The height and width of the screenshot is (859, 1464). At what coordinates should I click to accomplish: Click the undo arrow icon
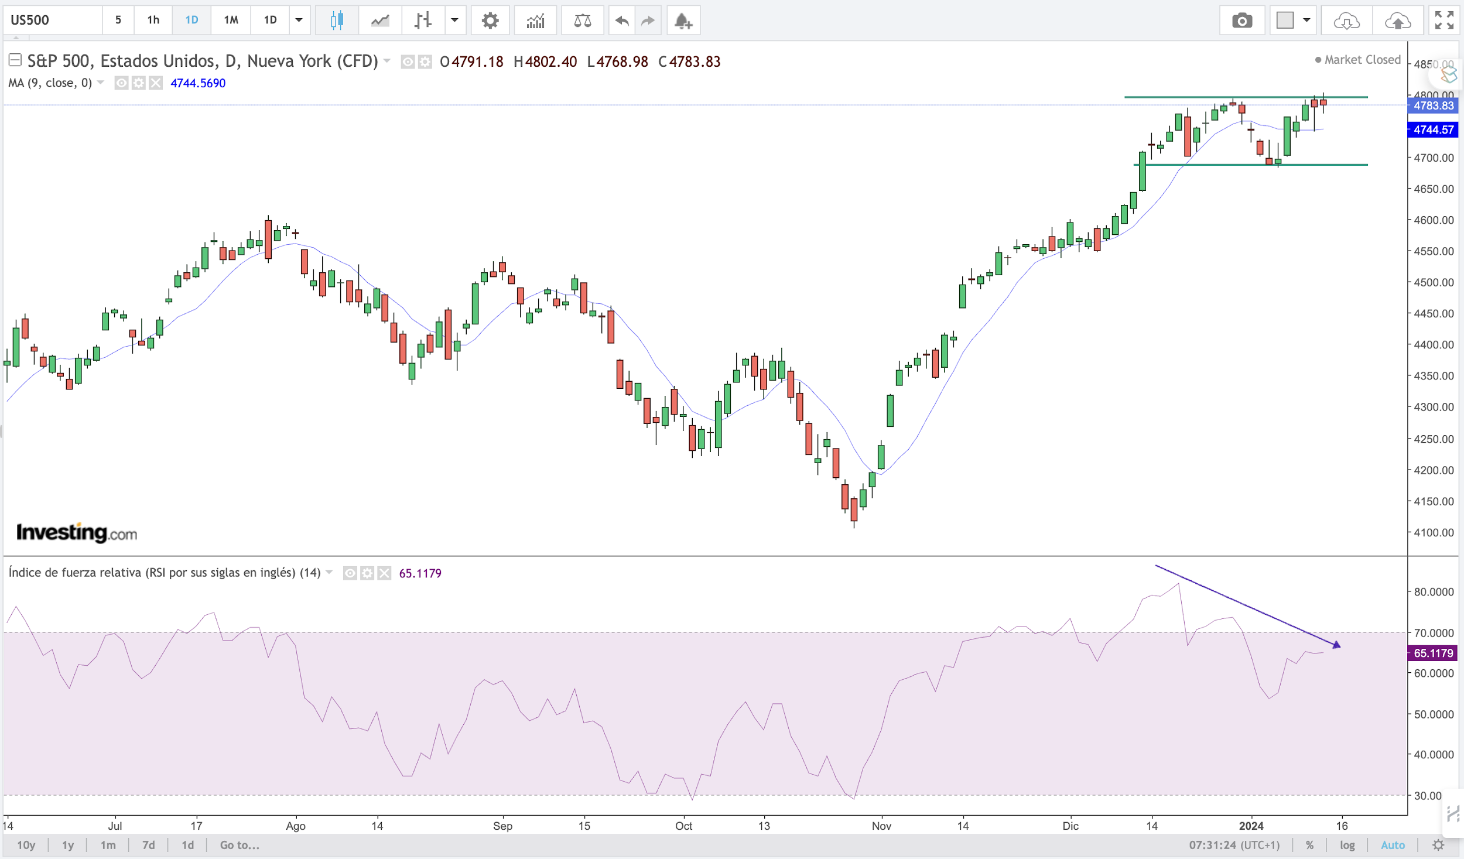622,20
